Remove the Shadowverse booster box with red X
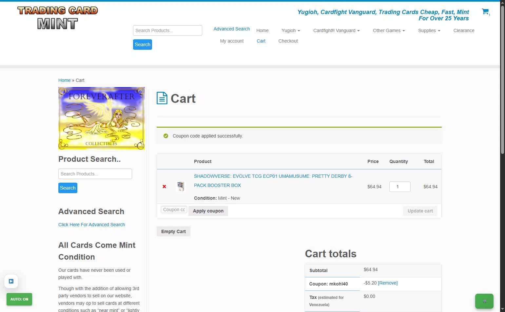 (164, 187)
